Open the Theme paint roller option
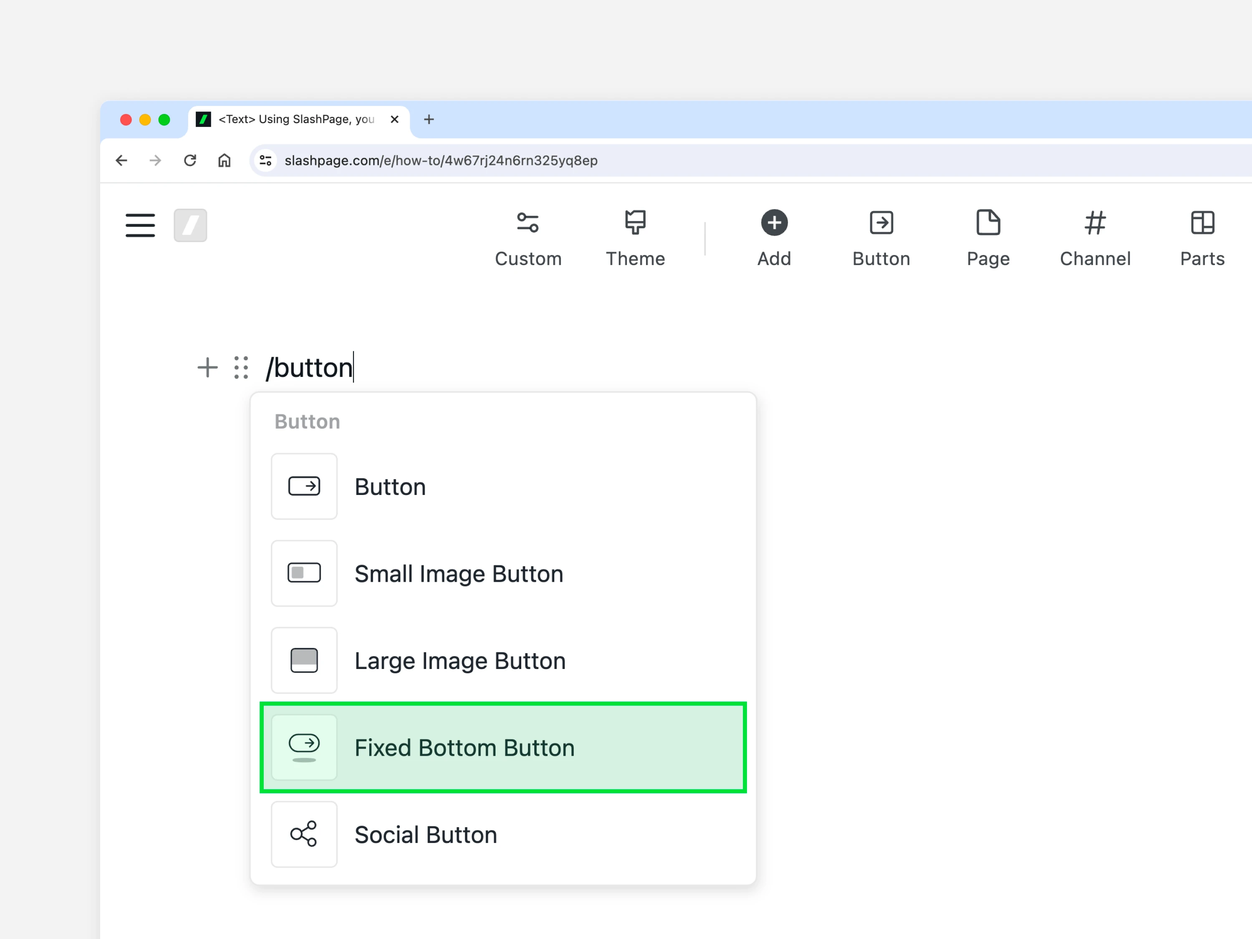1252x939 pixels. pos(635,238)
